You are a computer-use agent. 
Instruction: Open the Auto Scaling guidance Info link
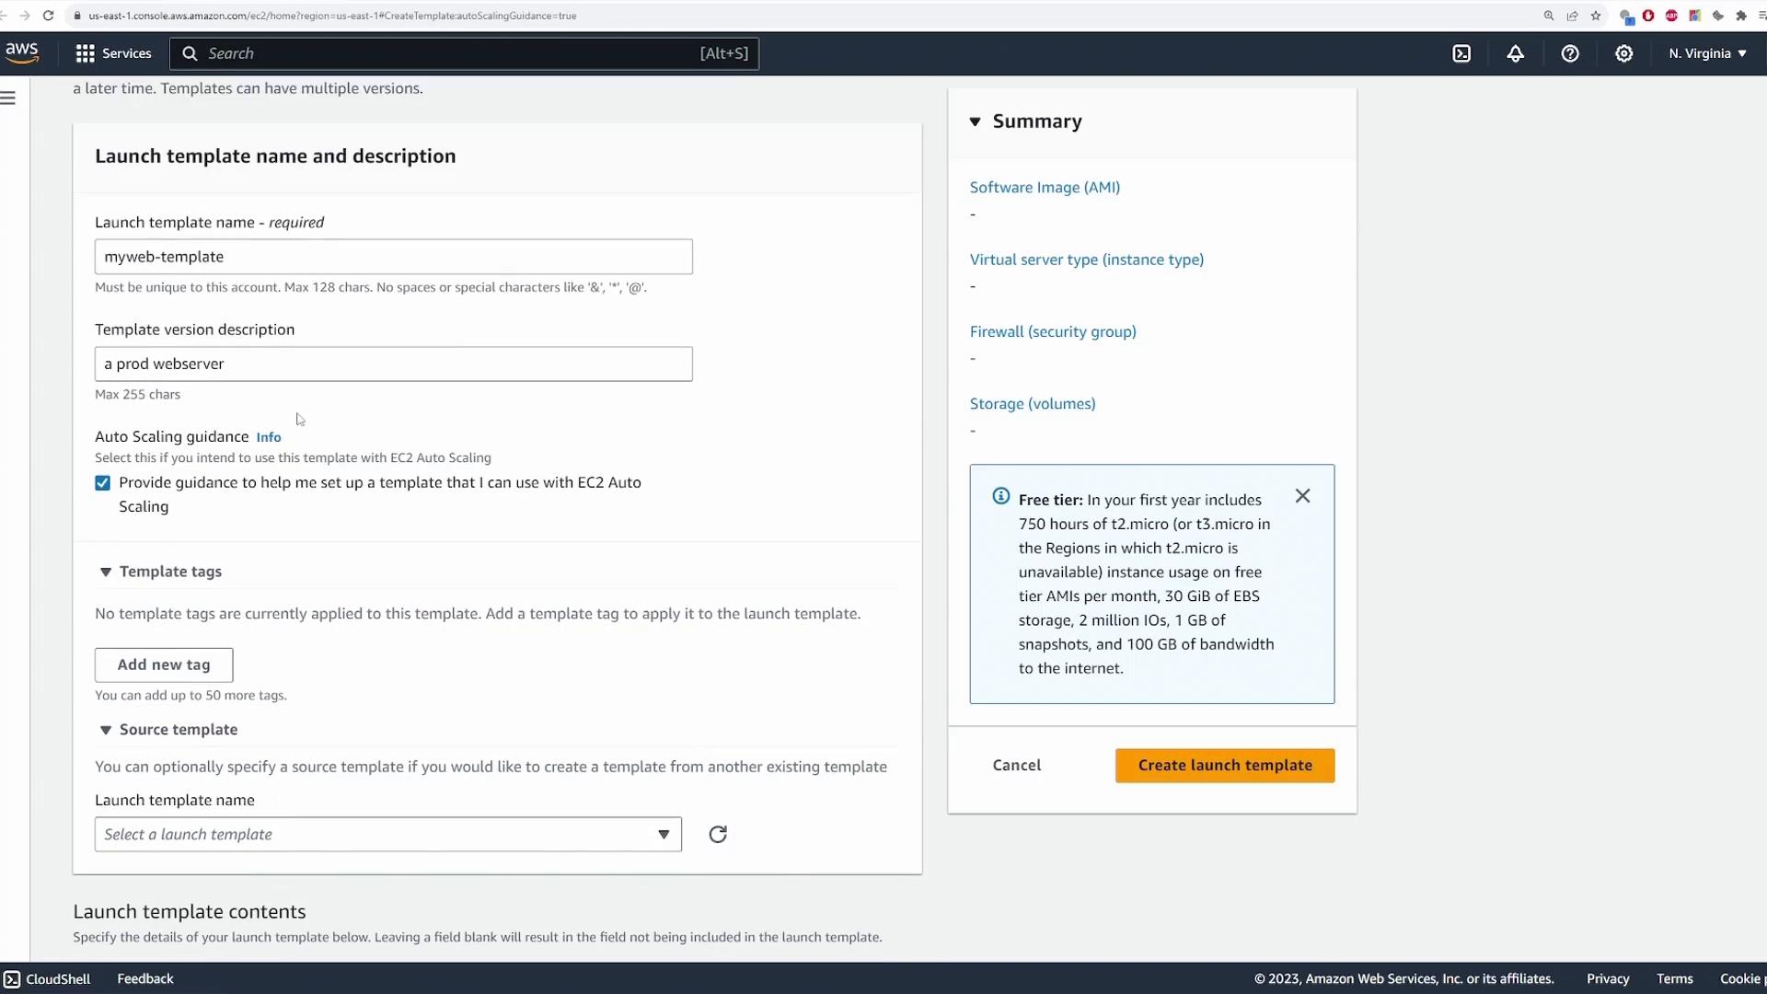click(x=269, y=437)
